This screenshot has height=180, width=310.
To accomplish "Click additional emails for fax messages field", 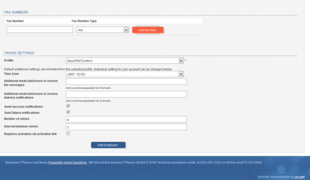I will click(126, 81).
